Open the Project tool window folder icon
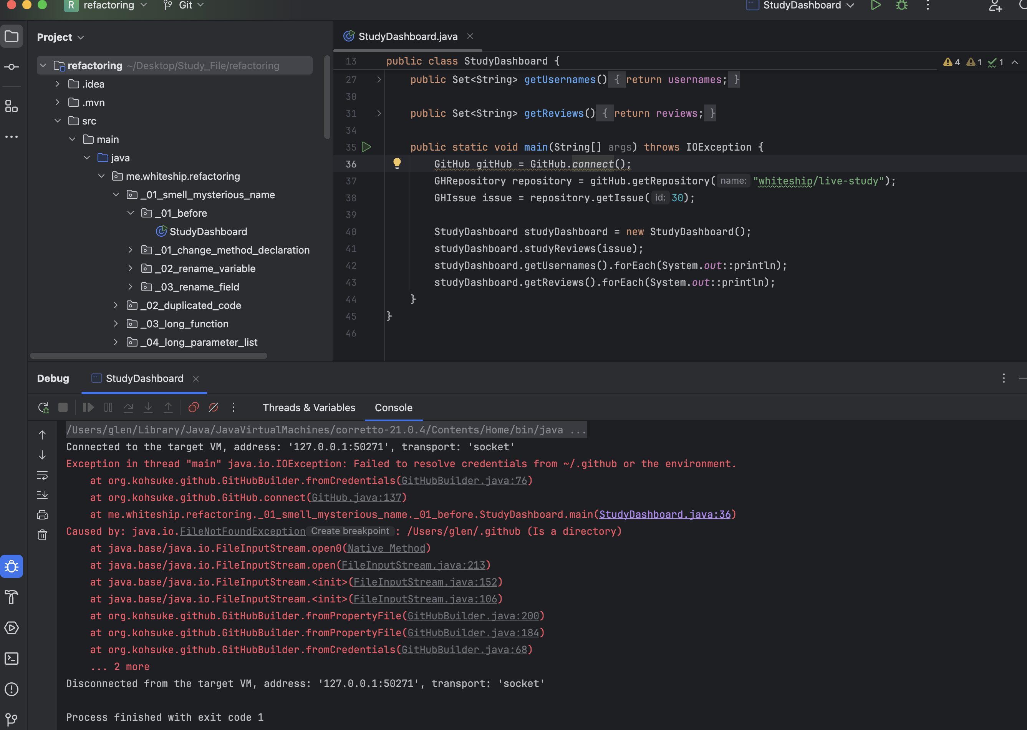 pos(12,36)
